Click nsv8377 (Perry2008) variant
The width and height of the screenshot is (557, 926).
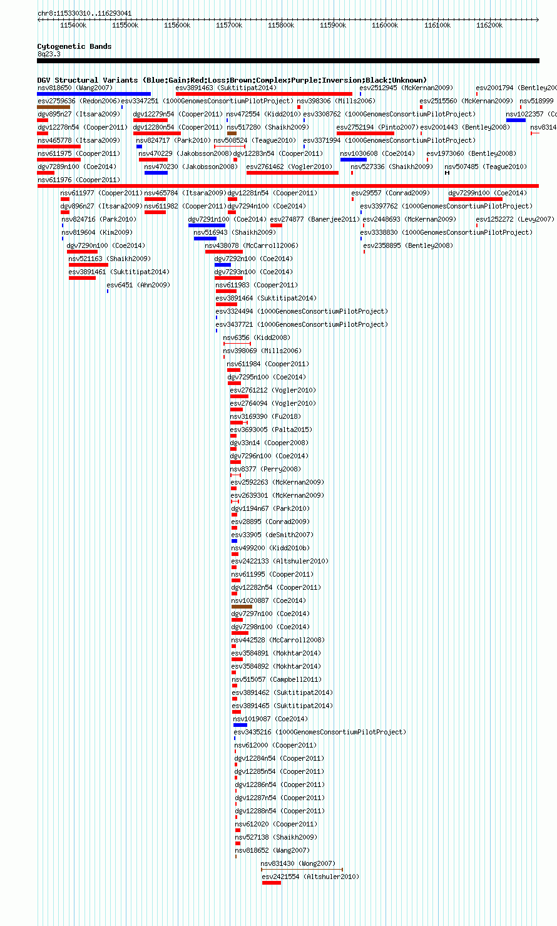[265, 469]
